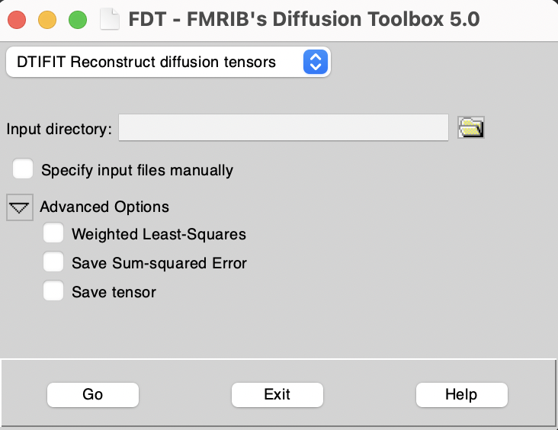Open the input directory folder browser icon
The image size is (558, 430).
471,127
